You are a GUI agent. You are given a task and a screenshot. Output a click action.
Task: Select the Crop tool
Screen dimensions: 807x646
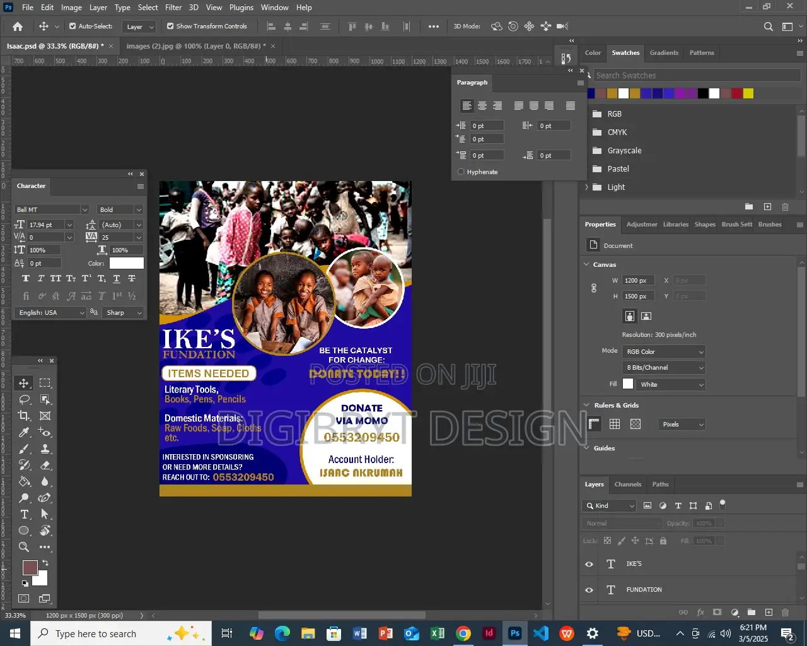click(24, 416)
